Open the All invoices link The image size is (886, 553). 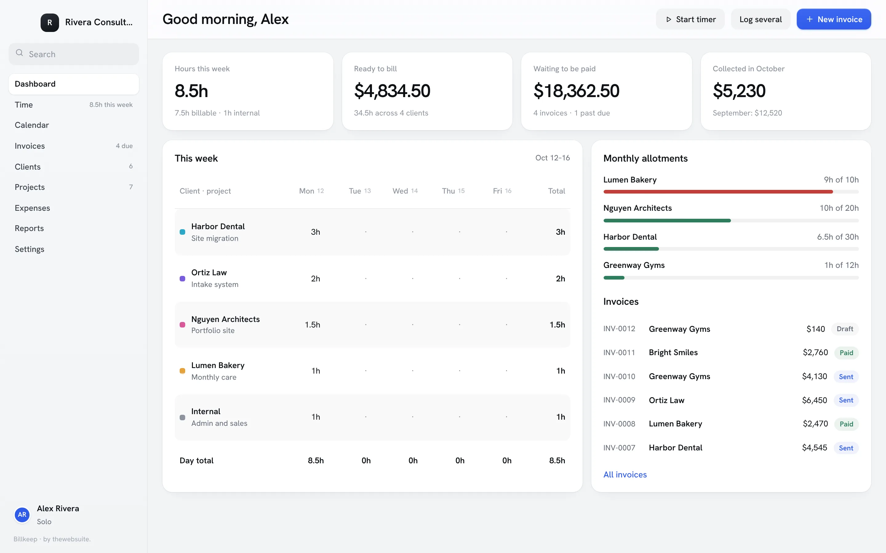625,474
